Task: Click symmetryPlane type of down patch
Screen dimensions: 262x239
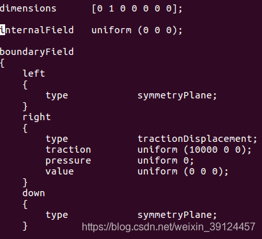Action: point(177,215)
